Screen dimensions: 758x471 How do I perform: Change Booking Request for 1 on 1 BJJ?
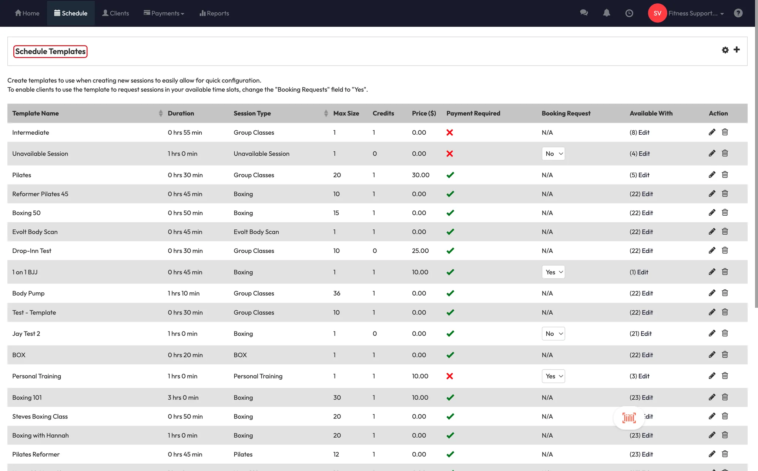(x=553, y=272)
